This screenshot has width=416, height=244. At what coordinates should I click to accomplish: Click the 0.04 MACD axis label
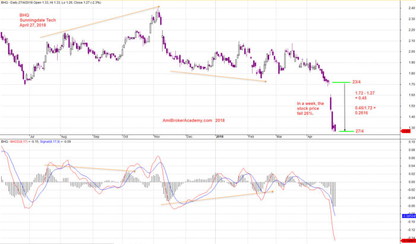(412, 166)
